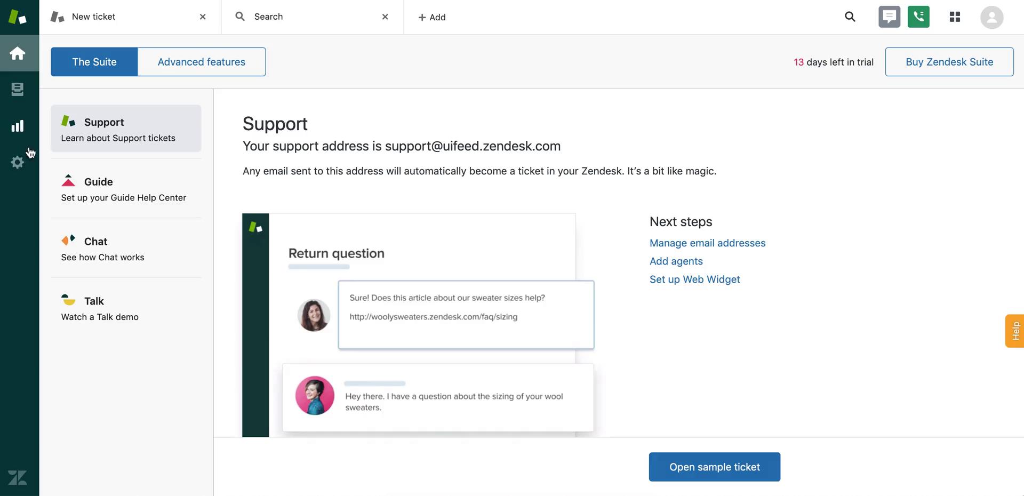Open the Zendesk products grid icon
The height and width of the screenshot is (496, 1024).
click(x=955, y=17)
